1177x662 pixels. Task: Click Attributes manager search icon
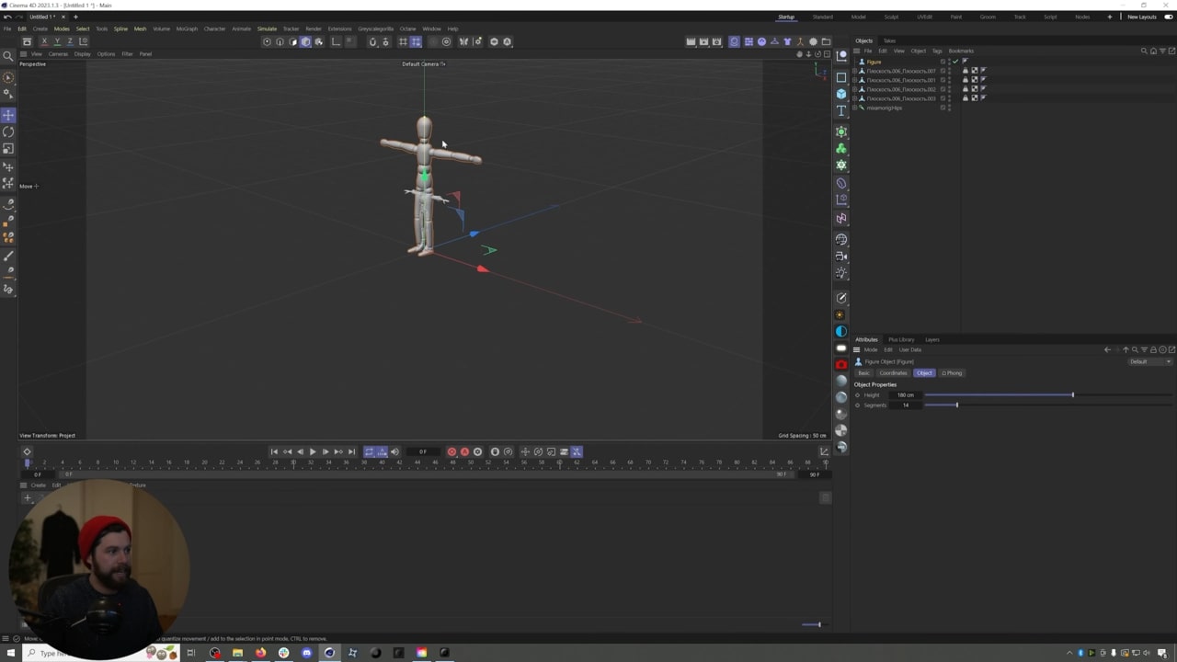(x=1135, y=349)
